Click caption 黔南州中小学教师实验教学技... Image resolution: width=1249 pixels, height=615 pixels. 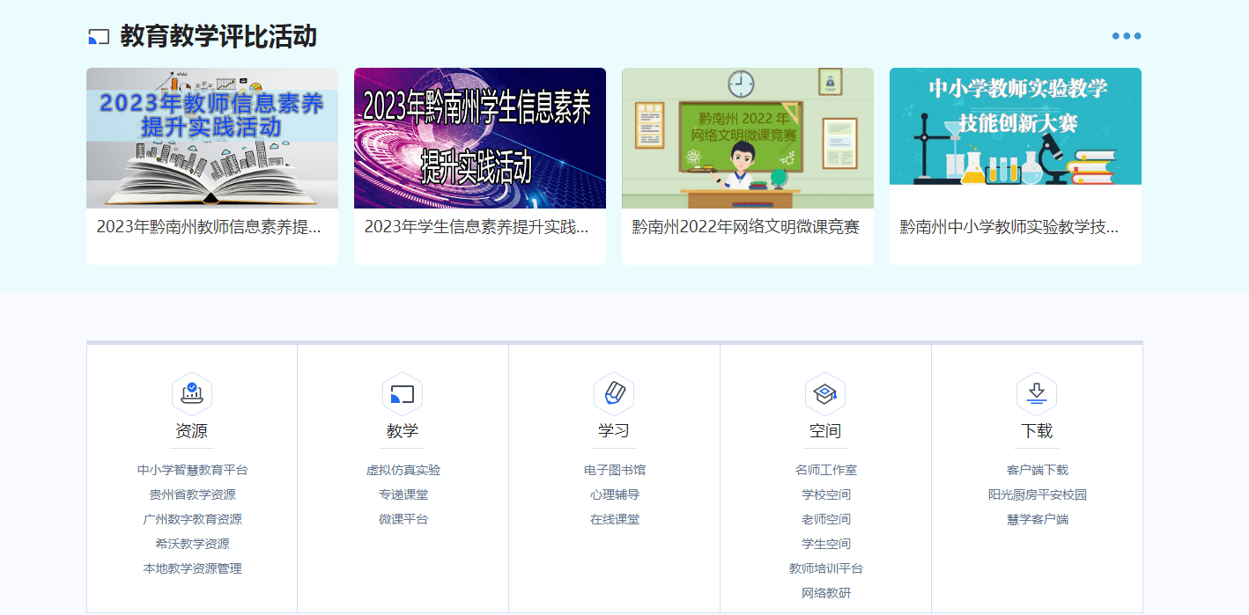[x=1009, y=227]
